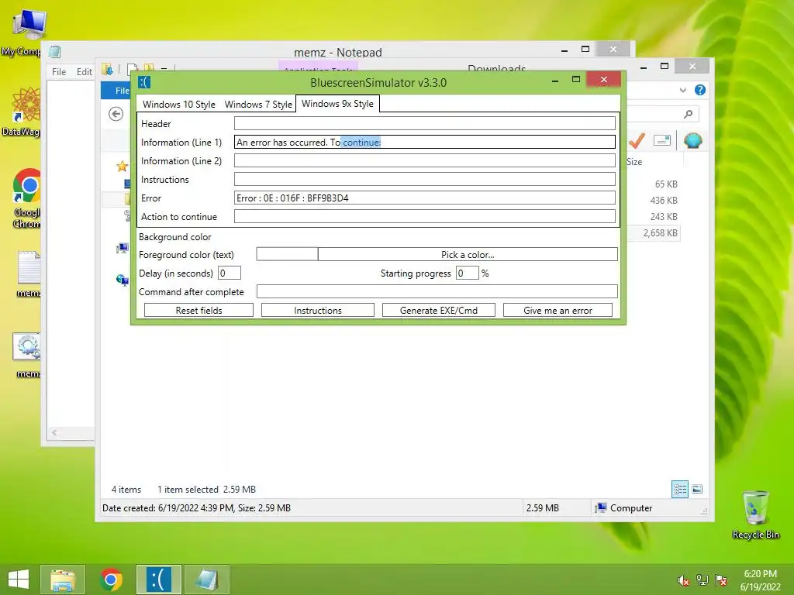The height and width of the screenshot is (595, 794).
Task: Switch Explorer to large icons view
Action: coord(697,489)
